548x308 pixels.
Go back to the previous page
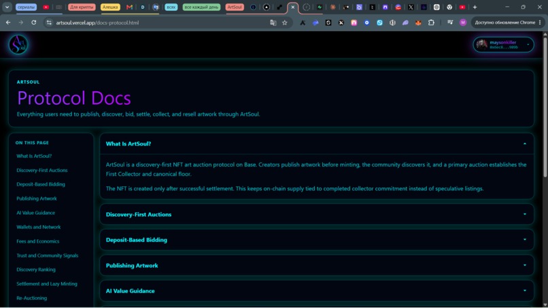coord(8,22)
